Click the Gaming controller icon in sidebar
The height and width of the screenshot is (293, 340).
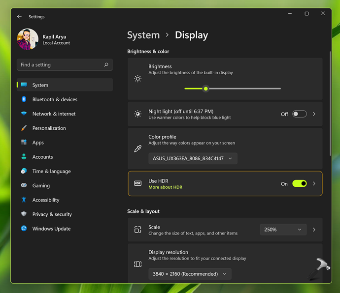(24, 185)
